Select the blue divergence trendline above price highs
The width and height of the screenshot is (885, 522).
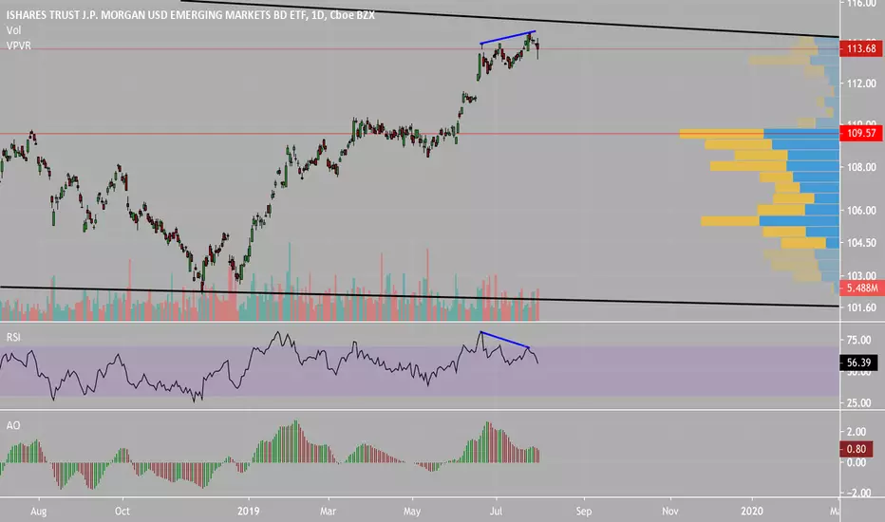(507, 37)
